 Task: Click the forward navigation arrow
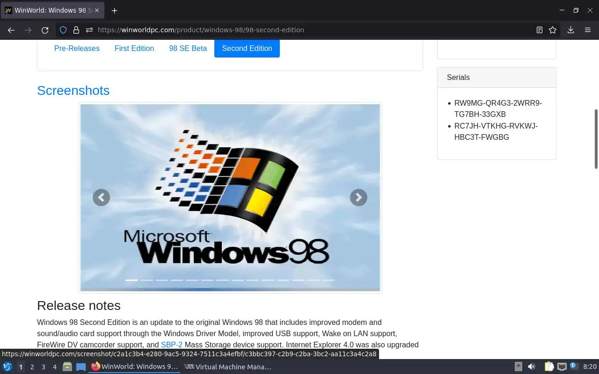28,30
